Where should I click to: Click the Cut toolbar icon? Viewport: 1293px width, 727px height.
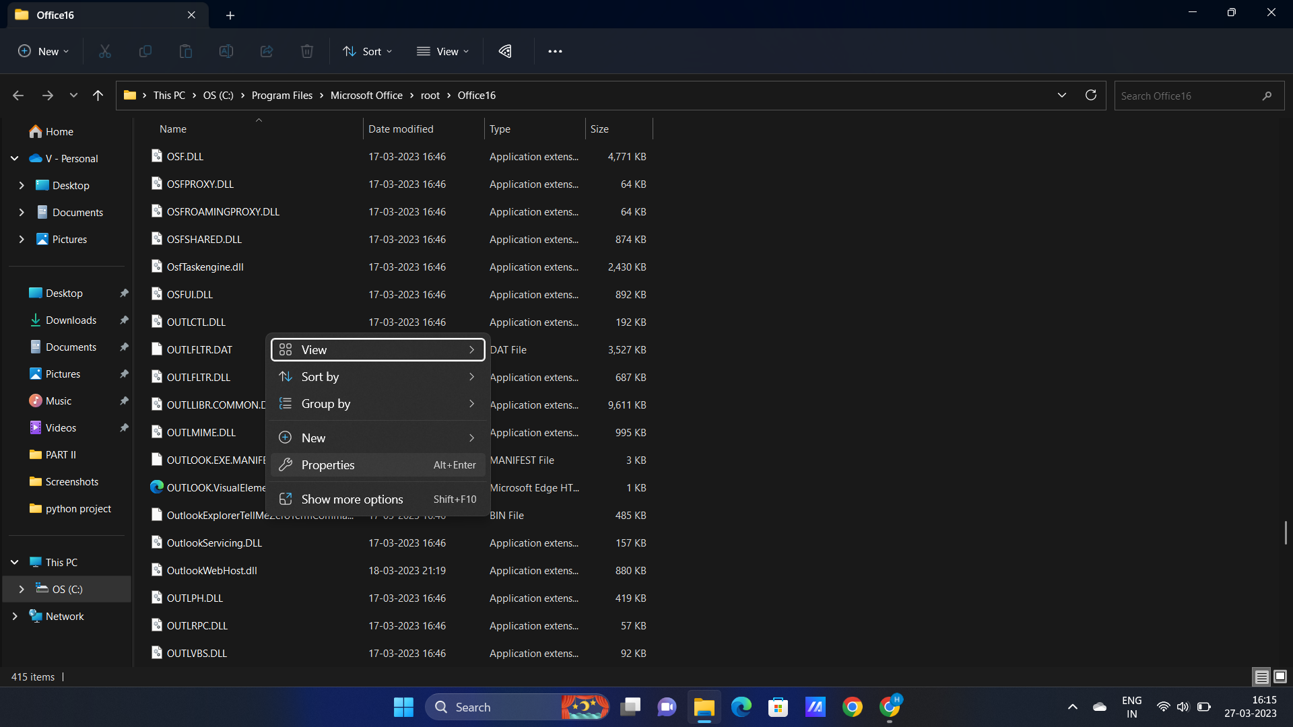[104, 51]
